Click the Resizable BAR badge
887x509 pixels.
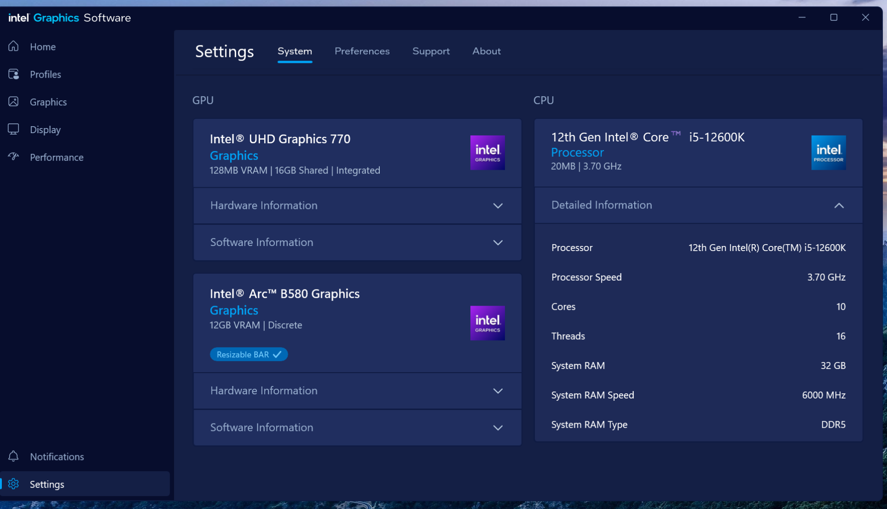249,354
